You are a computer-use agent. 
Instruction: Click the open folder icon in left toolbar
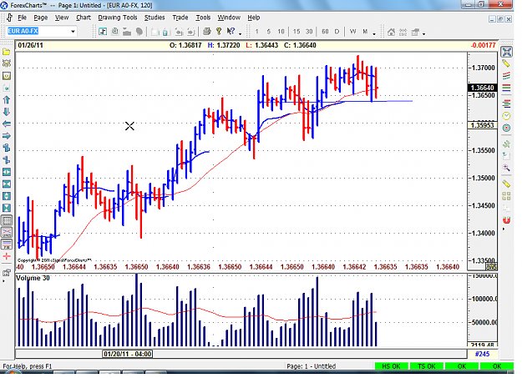[x=7, y=52]
